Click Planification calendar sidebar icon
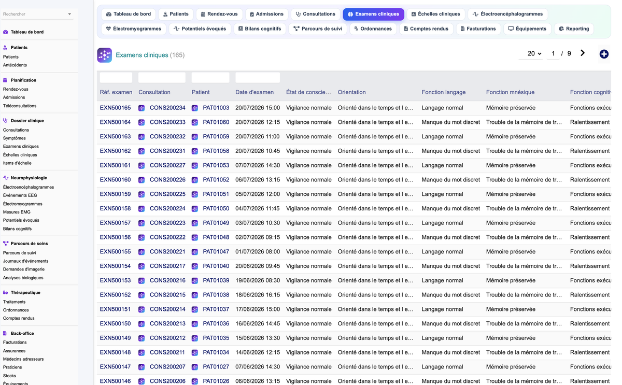This screenshot has height=385, width=622. click(6, 80)
